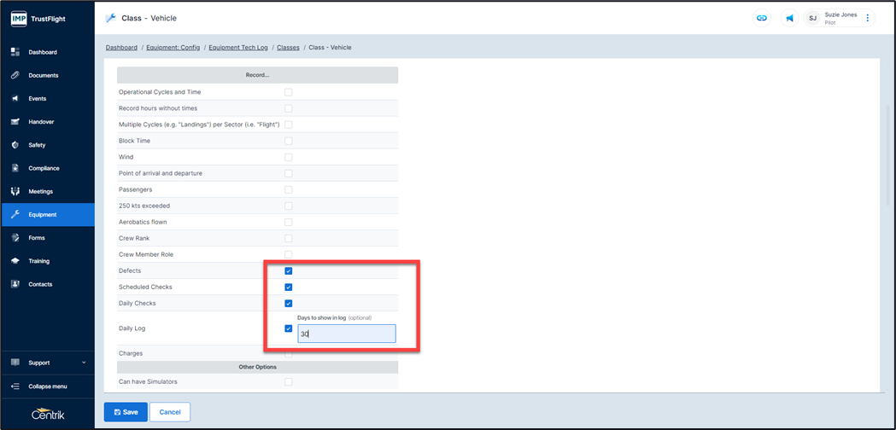Click the Collapse menu arrow icon
This screenshot has width=896, height=430.
(15, 386)
